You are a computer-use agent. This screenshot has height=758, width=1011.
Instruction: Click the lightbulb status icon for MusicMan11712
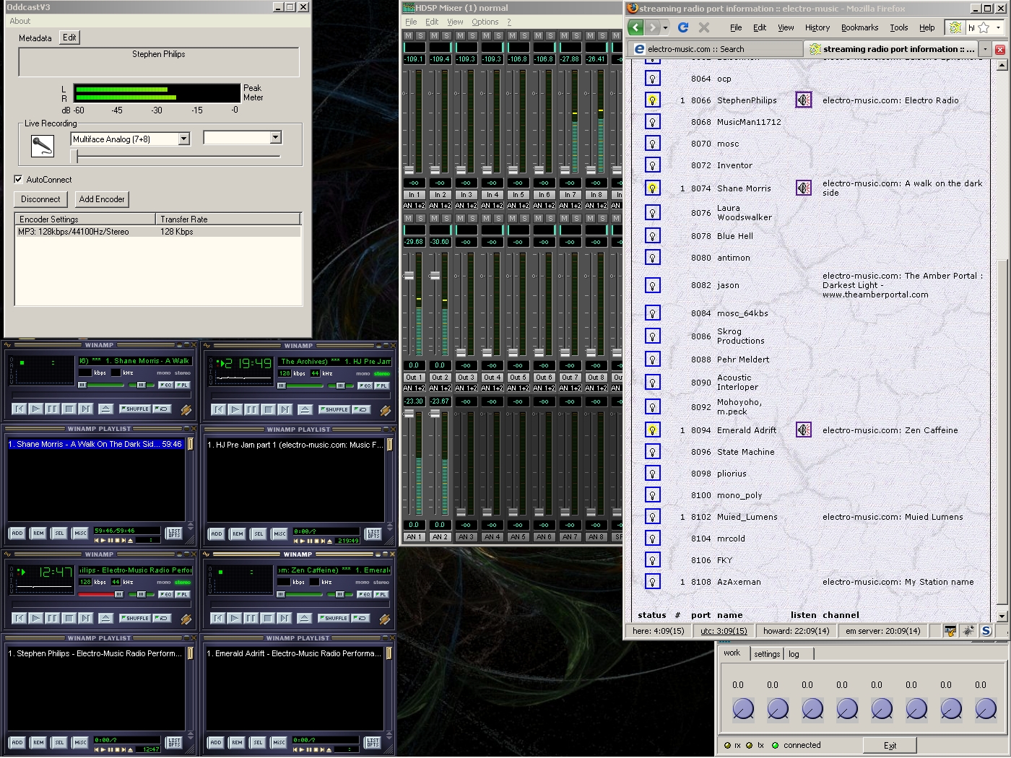click(652, 121)
